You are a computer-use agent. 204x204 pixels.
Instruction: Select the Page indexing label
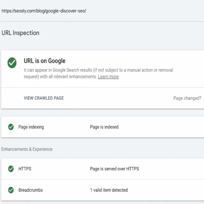(x=31, y=127)
